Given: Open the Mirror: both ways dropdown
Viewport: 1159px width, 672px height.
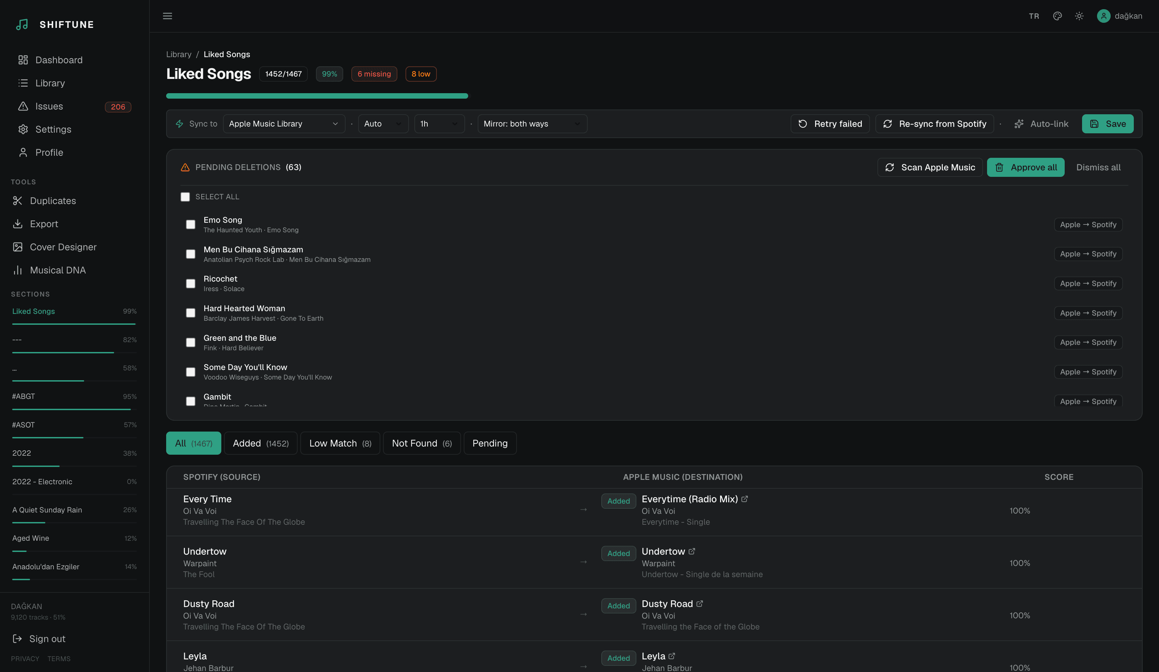Looking at the screenshot, I should point(532,123).
